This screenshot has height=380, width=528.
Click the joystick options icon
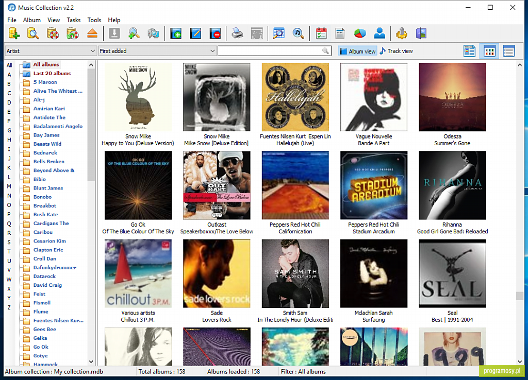[x=401, y=33]
